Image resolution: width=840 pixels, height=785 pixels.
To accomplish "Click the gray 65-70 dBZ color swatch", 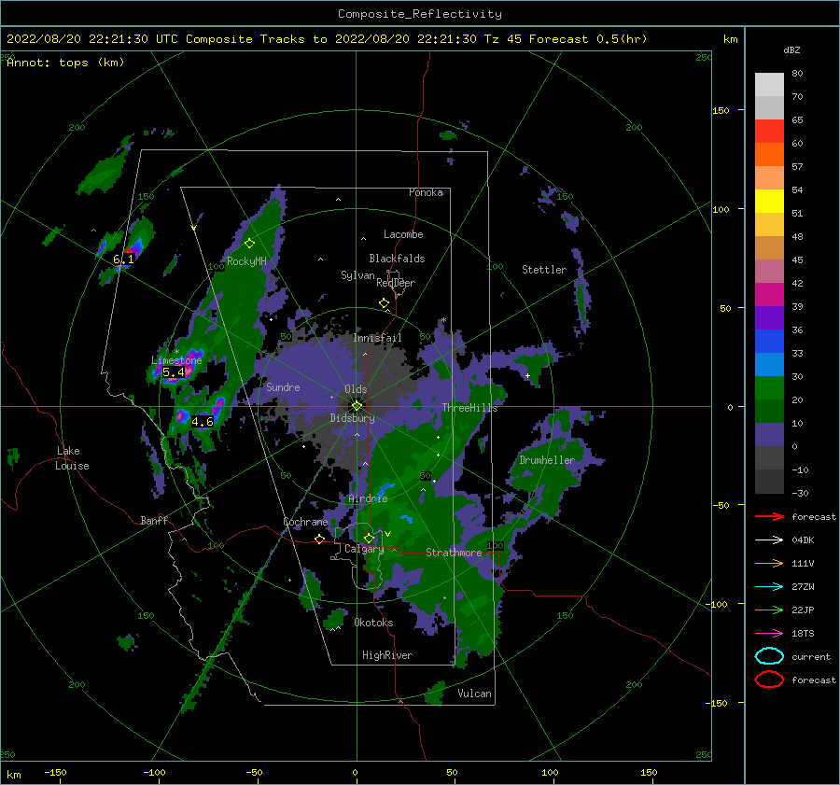I will coord(769,107).
